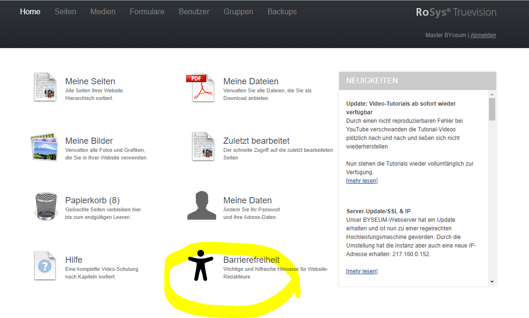Open the Papierkorb trash can icon
Viewport: 529px width, 318px height.
pyautogui.click(x=46, y=207)
